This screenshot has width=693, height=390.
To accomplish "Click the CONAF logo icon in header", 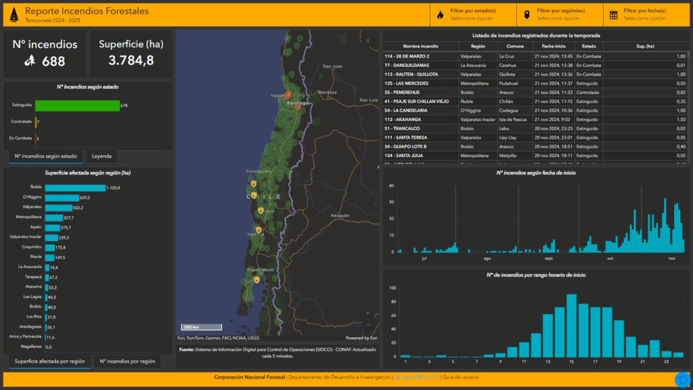I will [14, 14].
